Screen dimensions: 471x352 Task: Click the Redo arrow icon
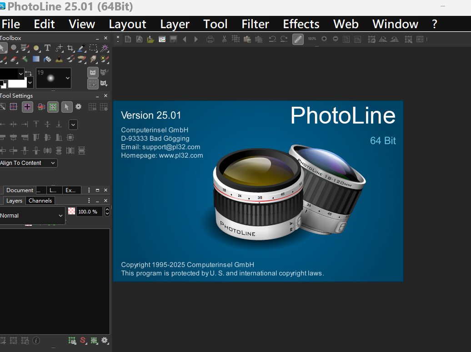(x=284, y=39)
